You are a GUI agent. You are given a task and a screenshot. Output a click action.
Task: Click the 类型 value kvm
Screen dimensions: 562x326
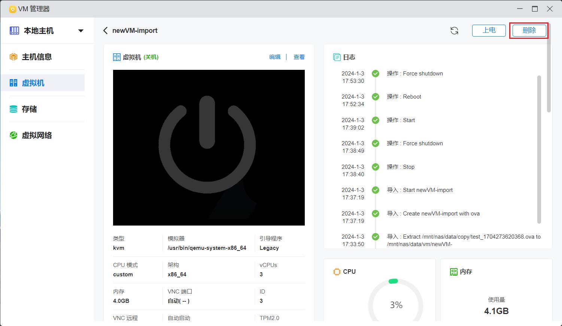coord(119,248)
